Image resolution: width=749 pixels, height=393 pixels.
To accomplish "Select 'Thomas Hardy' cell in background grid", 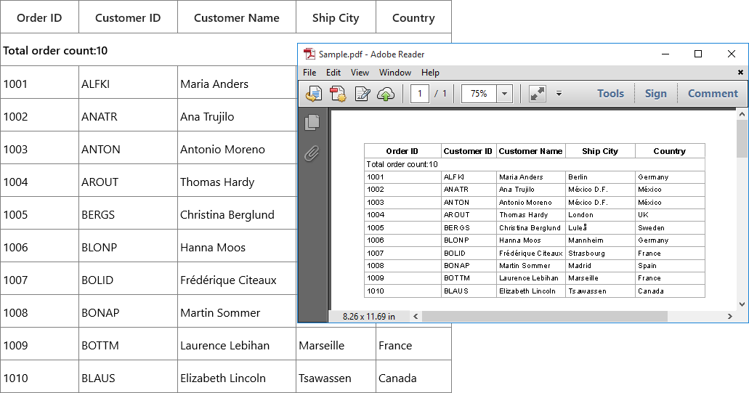I will [x=236, y=182].
